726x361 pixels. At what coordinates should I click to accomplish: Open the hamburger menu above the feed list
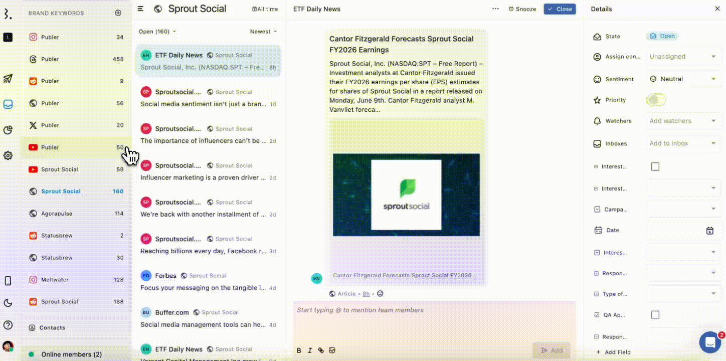(140, 9)
